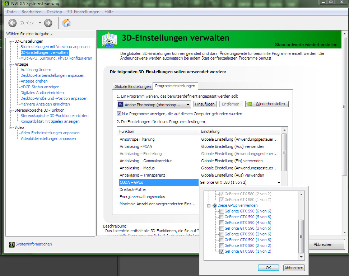The image size is (349, 276).
Task: Open Digitales Audio einrichten
Action: (x=42, y=93)
